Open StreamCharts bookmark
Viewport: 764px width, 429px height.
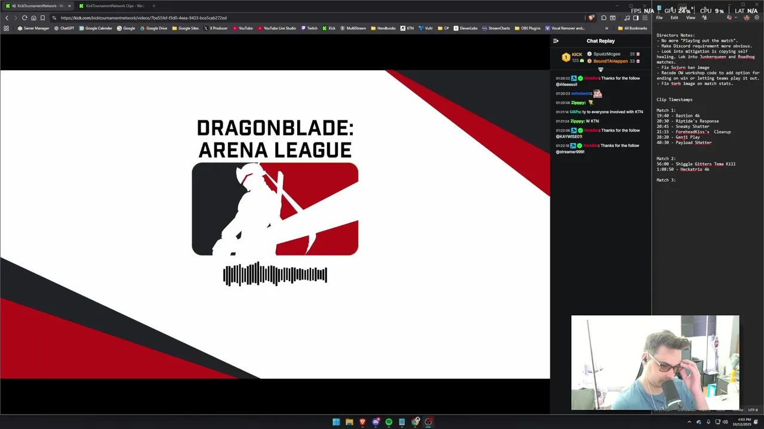pos(496,28)
